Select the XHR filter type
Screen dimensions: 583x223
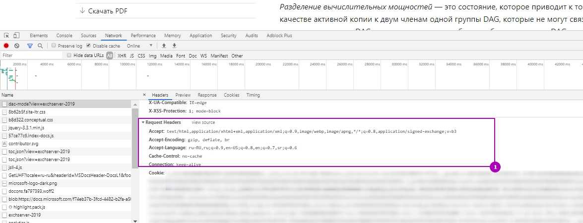(122, 56)
